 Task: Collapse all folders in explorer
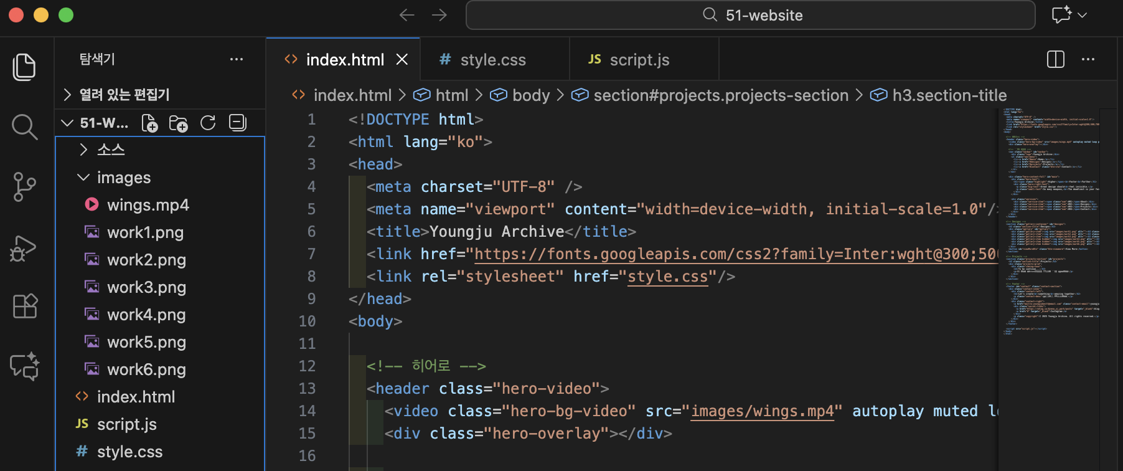[237, 123]
